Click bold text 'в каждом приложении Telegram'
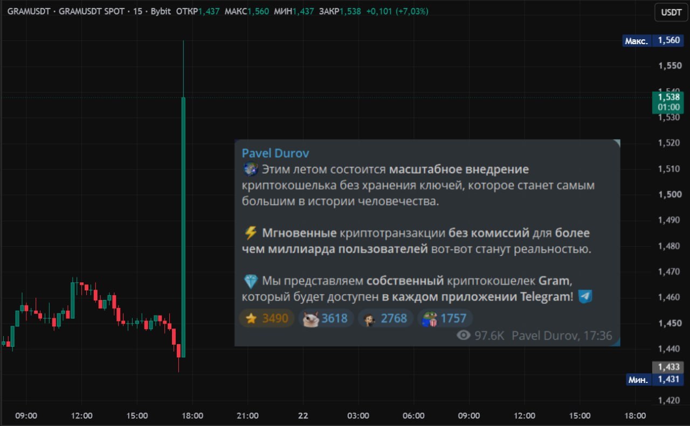 475,297
